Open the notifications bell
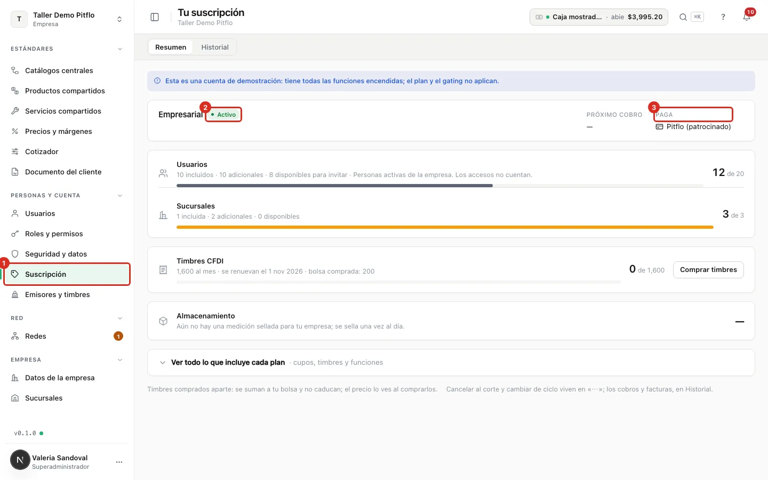 pos(747,17)
